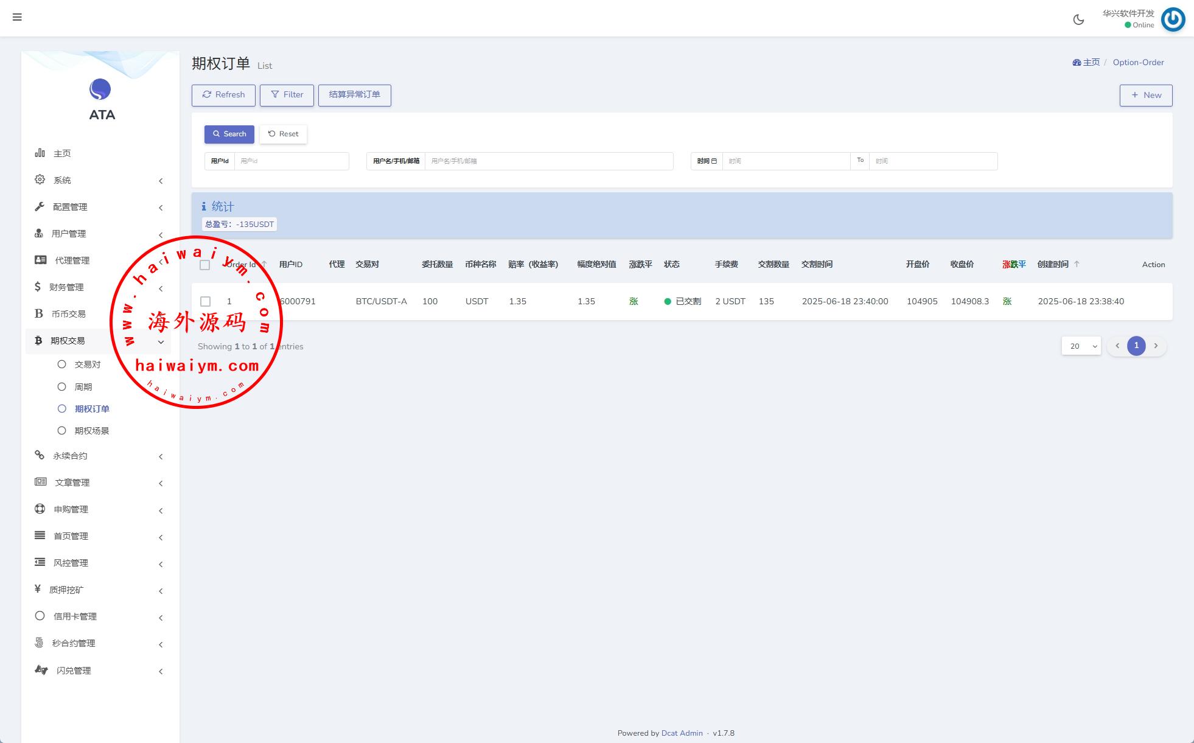Expand the 文章管理 menu chevron
The height and width of the screenshot is (743, 1194).
[161, 483]
